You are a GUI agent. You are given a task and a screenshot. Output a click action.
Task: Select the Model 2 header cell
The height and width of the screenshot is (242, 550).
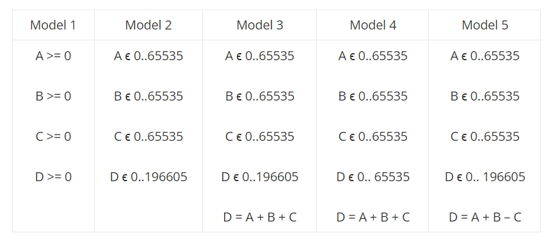pyautogui.click(x=149, y=25)
